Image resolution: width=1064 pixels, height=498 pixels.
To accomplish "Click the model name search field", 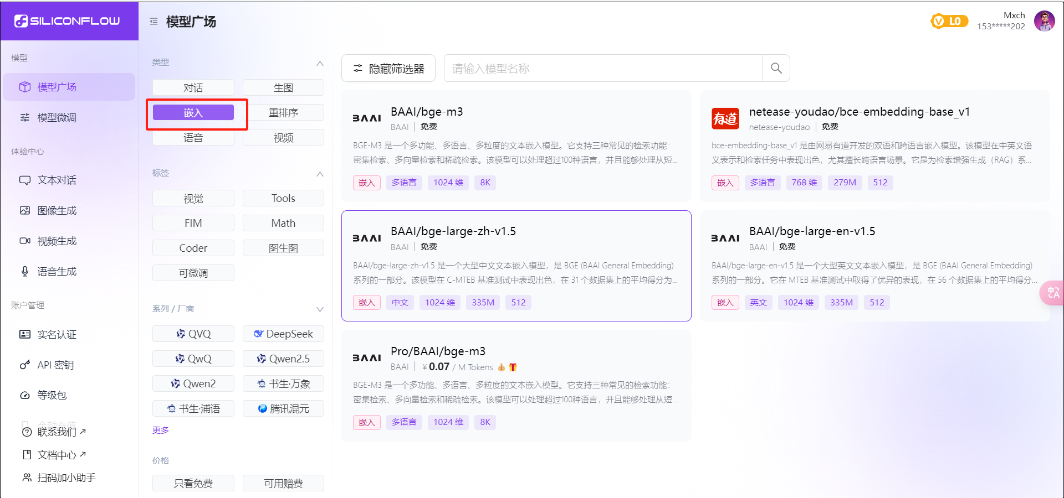I will tap(603, 68).
